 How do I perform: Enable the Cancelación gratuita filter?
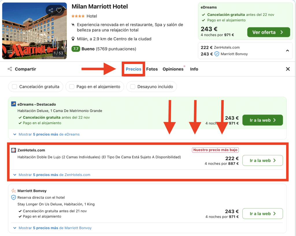14,87
